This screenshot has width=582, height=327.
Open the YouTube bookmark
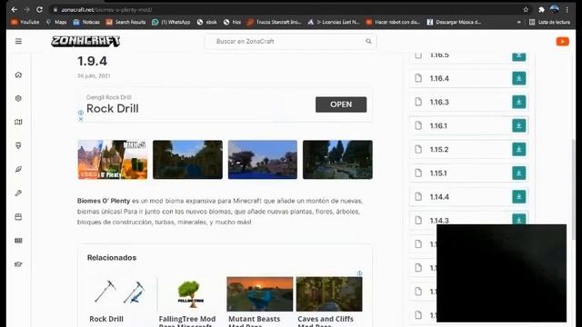point(25,22)
